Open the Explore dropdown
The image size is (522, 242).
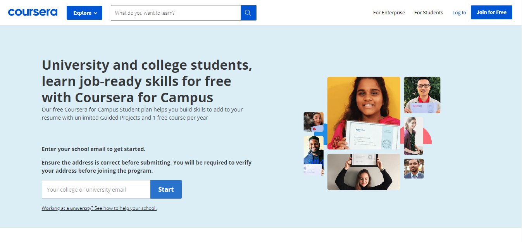tap(84, 12)
